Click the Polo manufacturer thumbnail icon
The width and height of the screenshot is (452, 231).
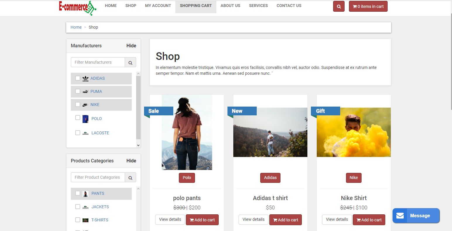(85, 119)
